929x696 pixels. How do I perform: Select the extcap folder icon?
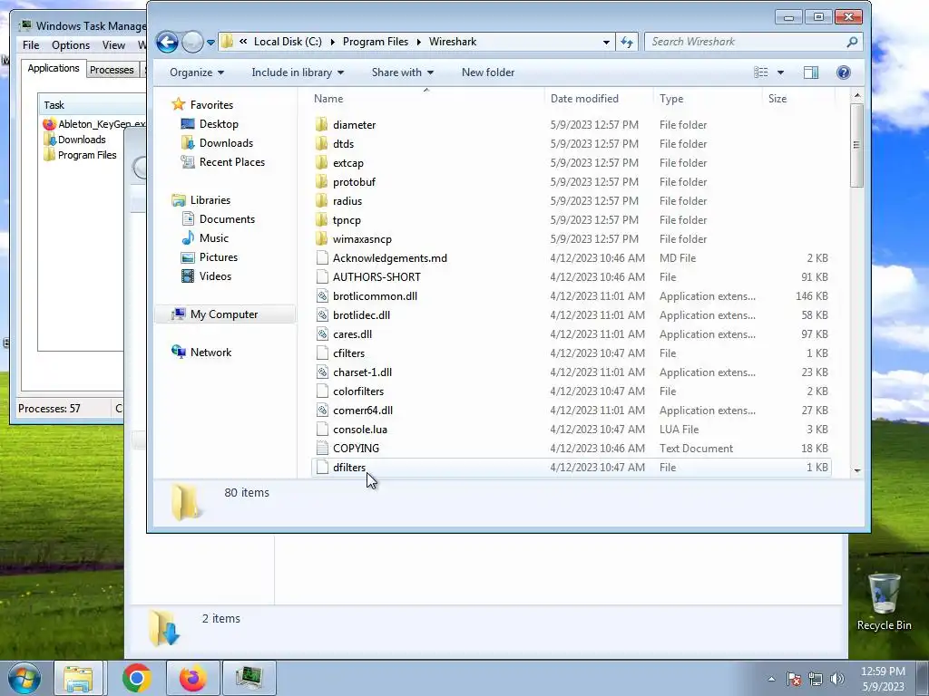coord(322,163)
